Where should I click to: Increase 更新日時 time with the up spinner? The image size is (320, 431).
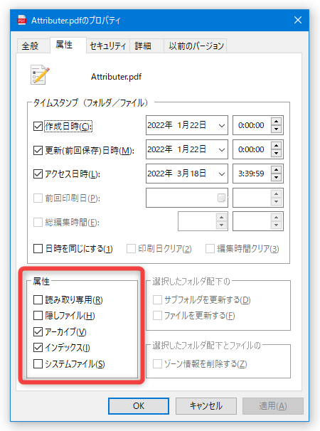(x=277, y=145)
